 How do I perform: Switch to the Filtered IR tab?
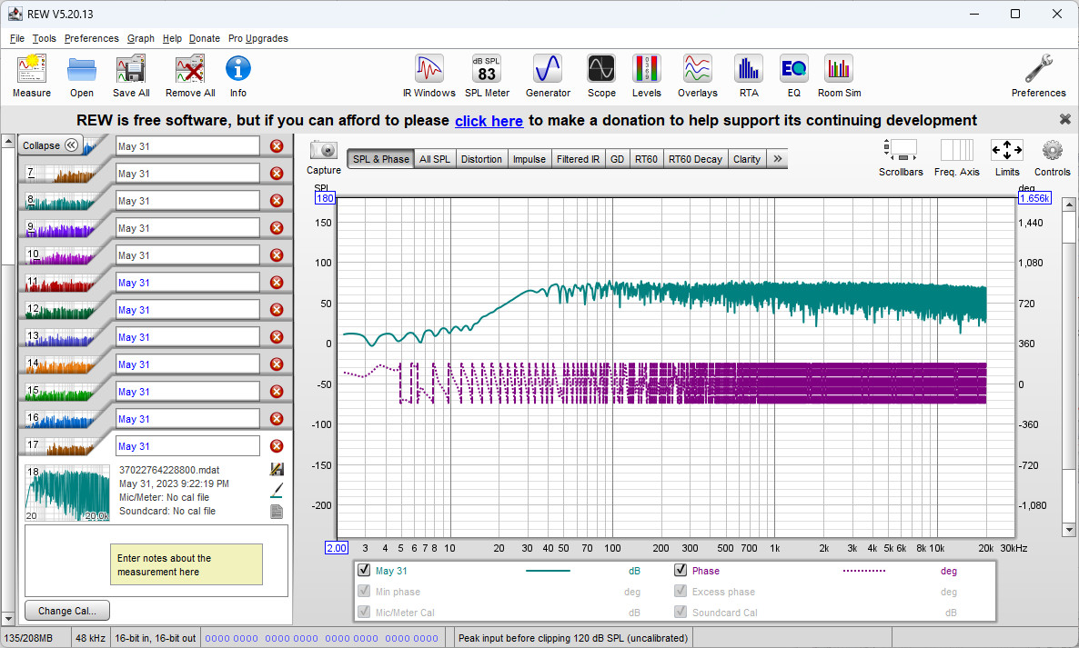tap(578, 159)
